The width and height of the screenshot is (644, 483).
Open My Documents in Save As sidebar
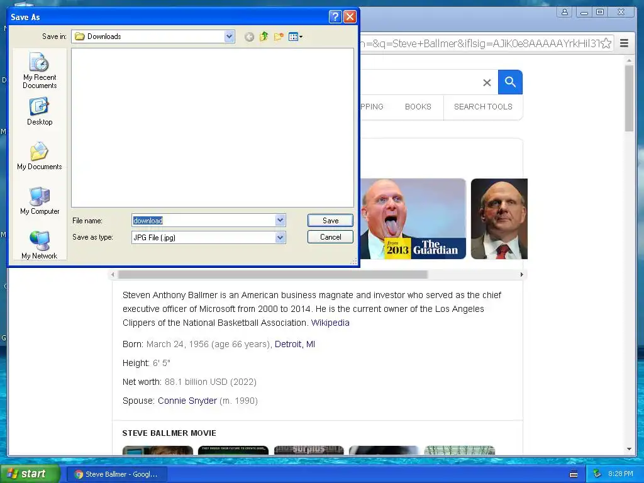40,156
